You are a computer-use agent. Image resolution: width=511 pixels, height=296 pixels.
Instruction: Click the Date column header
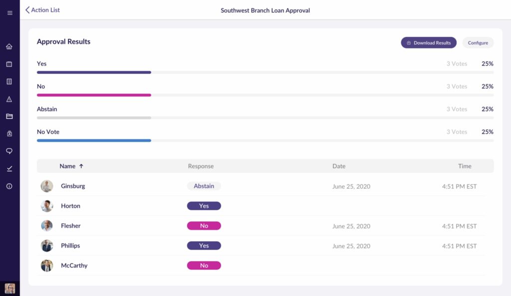pos(339,166)
